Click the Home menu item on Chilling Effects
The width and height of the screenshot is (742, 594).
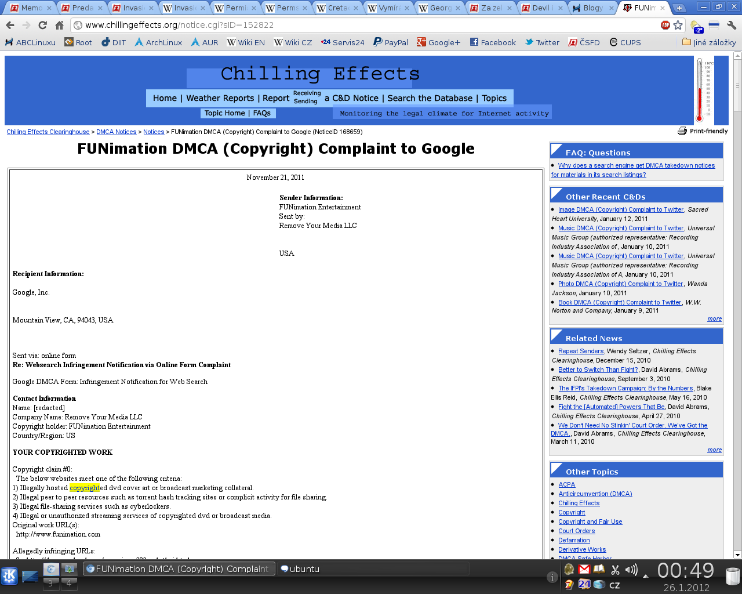(165, 98)
